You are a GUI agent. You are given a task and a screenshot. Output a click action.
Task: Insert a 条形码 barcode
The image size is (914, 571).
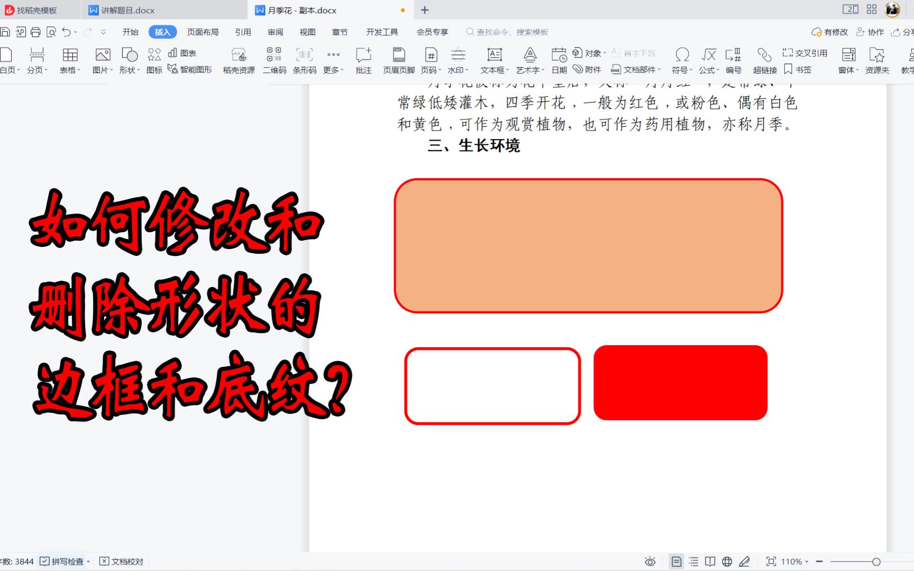point(305,60)
